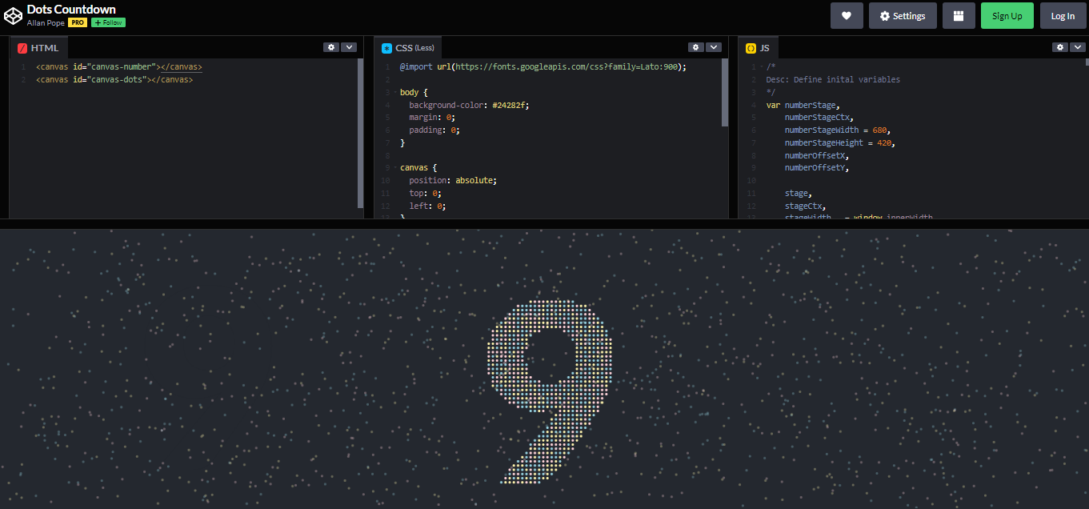Log In to CodePen

coord(1063,15)
